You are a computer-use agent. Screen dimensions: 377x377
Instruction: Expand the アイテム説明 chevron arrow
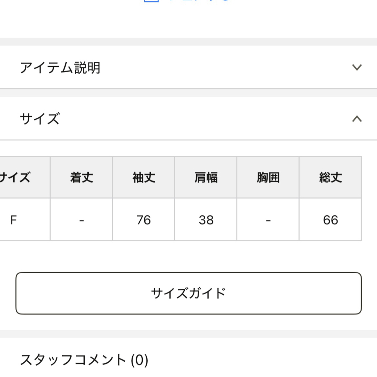357,67
